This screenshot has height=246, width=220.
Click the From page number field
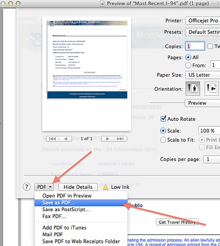click(x=215, y=65)
